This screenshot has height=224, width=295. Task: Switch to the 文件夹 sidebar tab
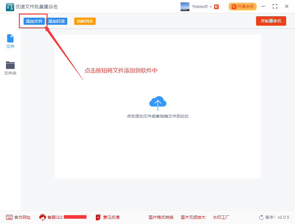pyautogui.click(x=10, y=68)
